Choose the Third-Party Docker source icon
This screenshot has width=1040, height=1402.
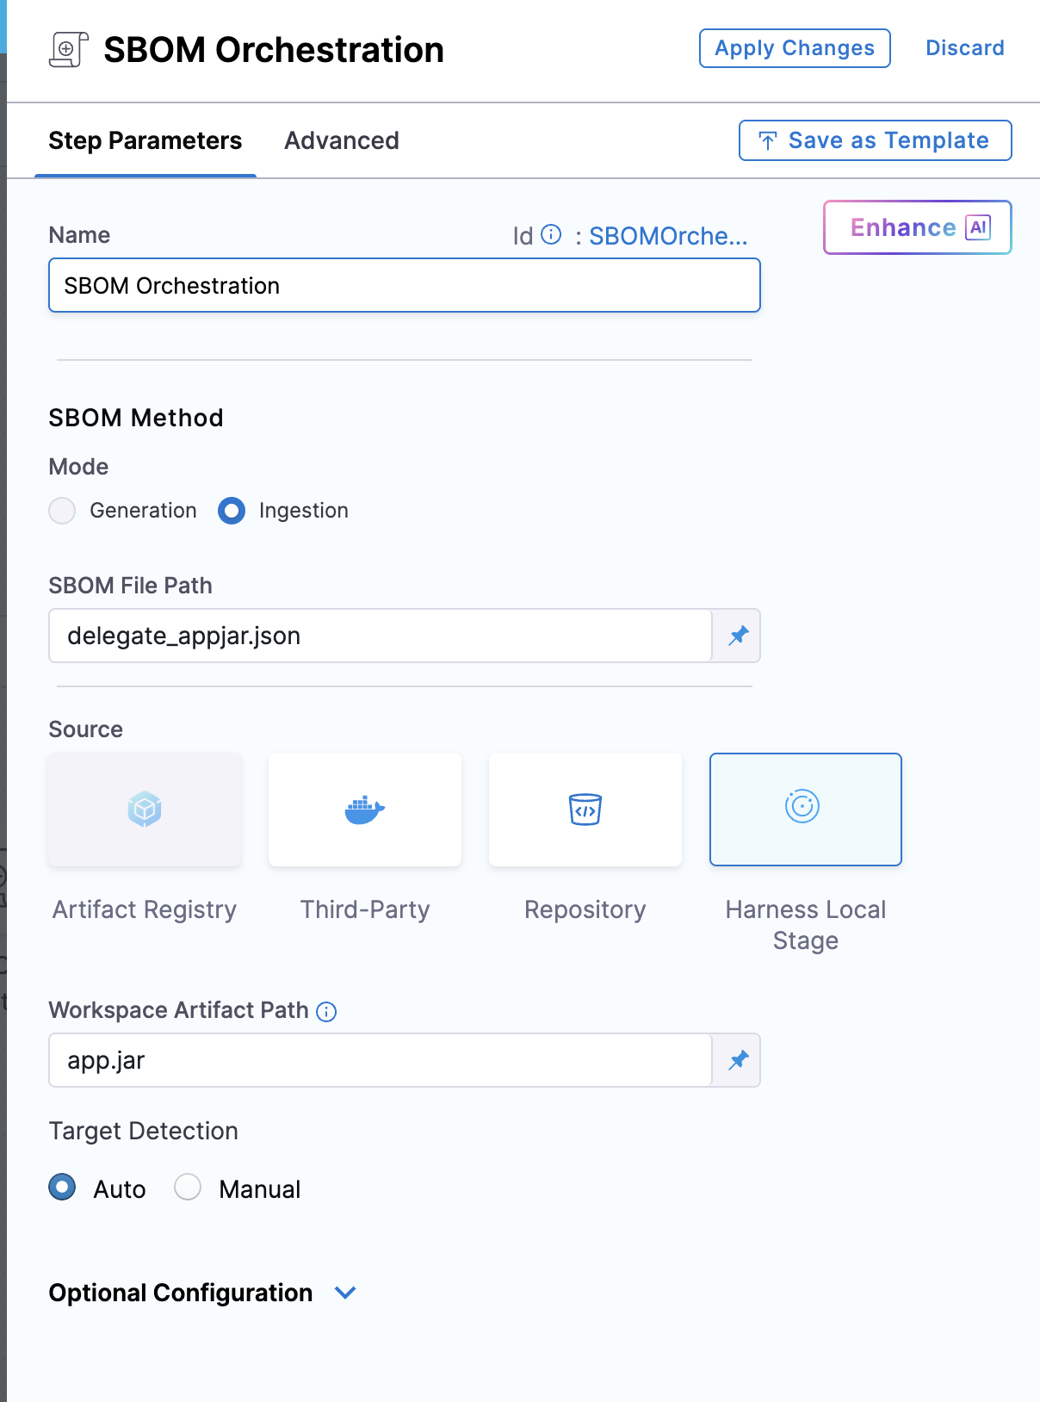point(365,810)
